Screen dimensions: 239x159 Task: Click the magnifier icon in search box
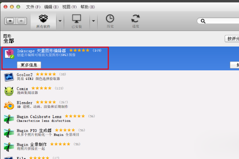(203, 21)
